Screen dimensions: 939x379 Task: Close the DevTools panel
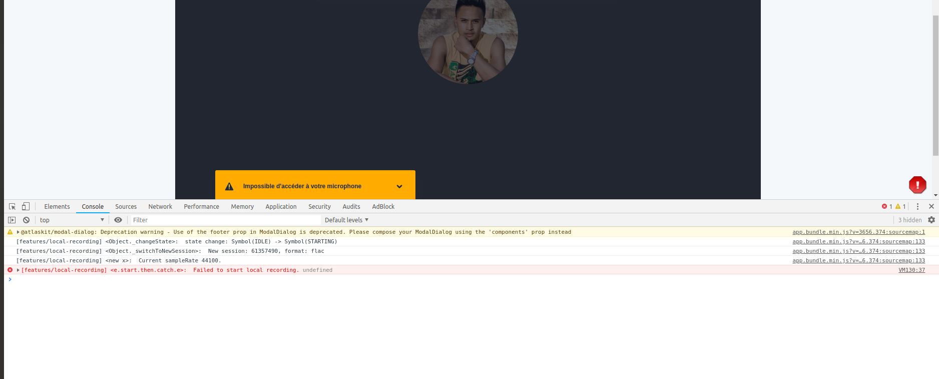pos(931,206)
